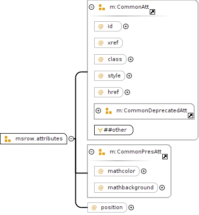Click the m:CommonAtt attribute group icon
Image resolution: width=199 pixels, height=215 pixels.
click(102, 7)
